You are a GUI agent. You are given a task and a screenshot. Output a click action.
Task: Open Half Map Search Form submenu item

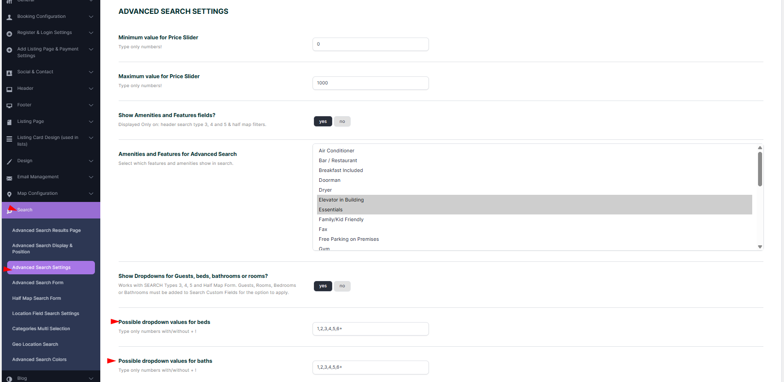click(36, 298)
